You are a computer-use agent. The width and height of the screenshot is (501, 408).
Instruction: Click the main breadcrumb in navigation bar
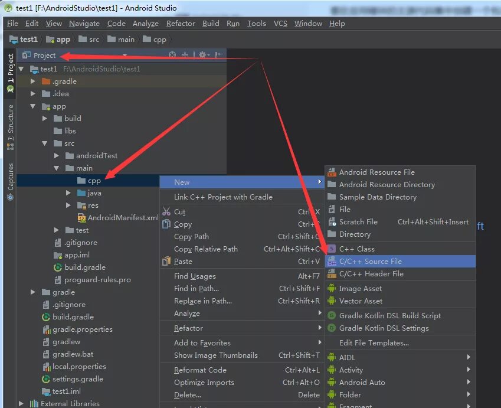tap(122, 40)
